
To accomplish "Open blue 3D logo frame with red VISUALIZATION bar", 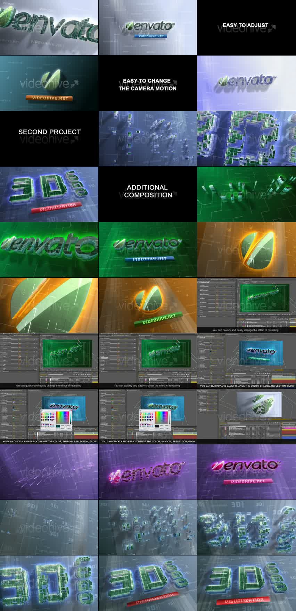I will coord(49,194).
